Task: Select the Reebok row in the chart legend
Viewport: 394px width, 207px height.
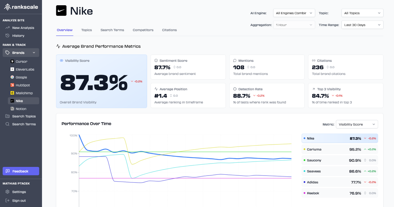Action: point(340,193)
